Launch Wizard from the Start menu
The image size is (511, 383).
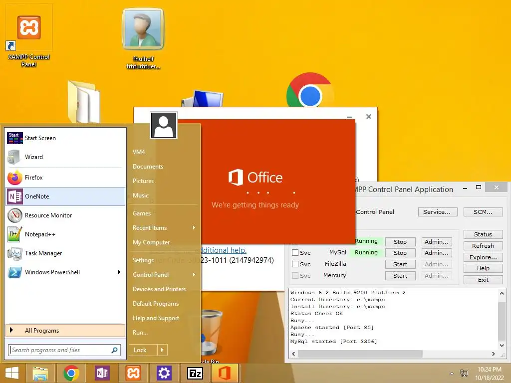[65, 157]
